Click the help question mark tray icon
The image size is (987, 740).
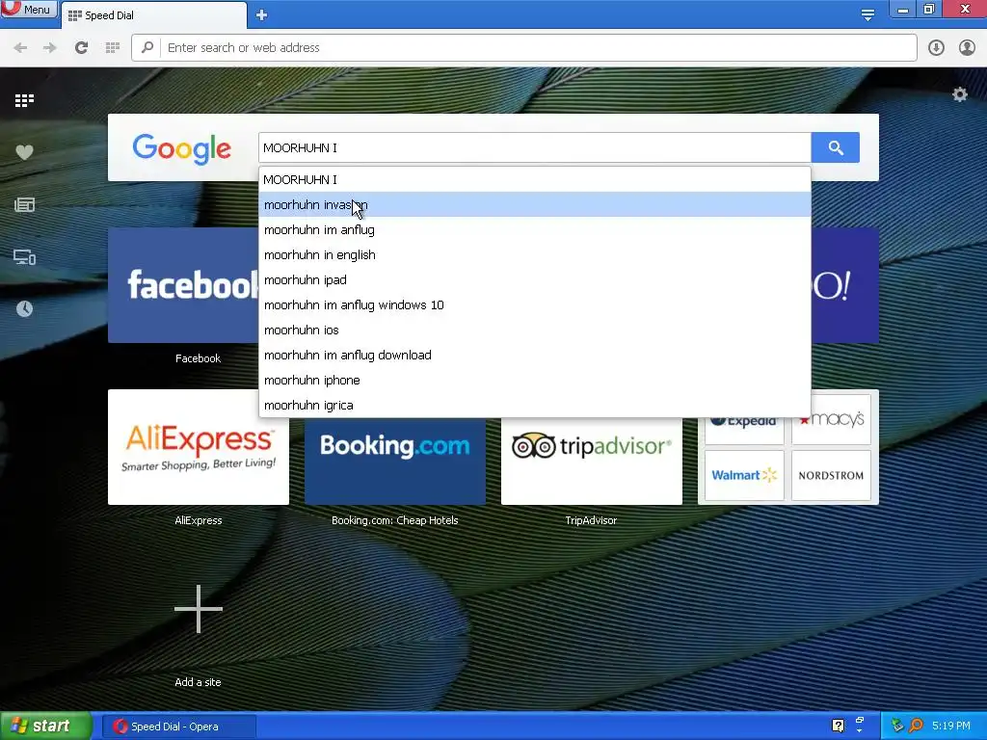click(838, 726)
